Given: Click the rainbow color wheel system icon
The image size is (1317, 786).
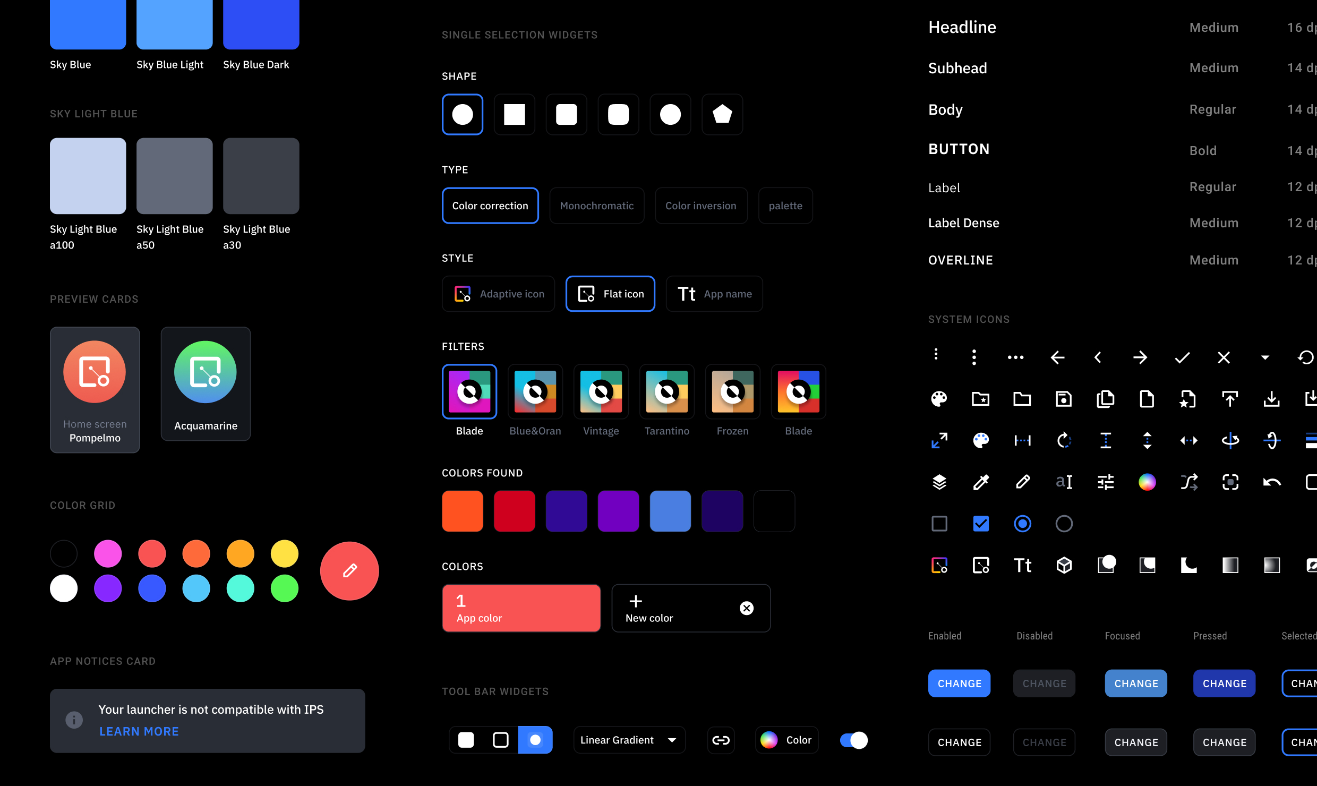Looking at the screenshot, I should (x=1147, y=482).
